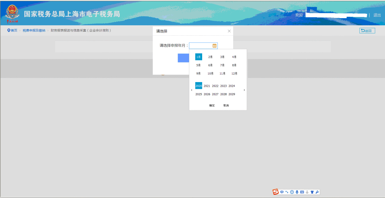Select 12月 in the month grid
The image size is (385, 198).
coord(234,73)
